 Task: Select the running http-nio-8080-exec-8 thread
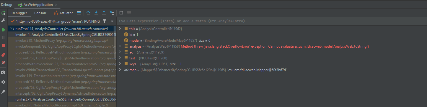coord(55,21)
